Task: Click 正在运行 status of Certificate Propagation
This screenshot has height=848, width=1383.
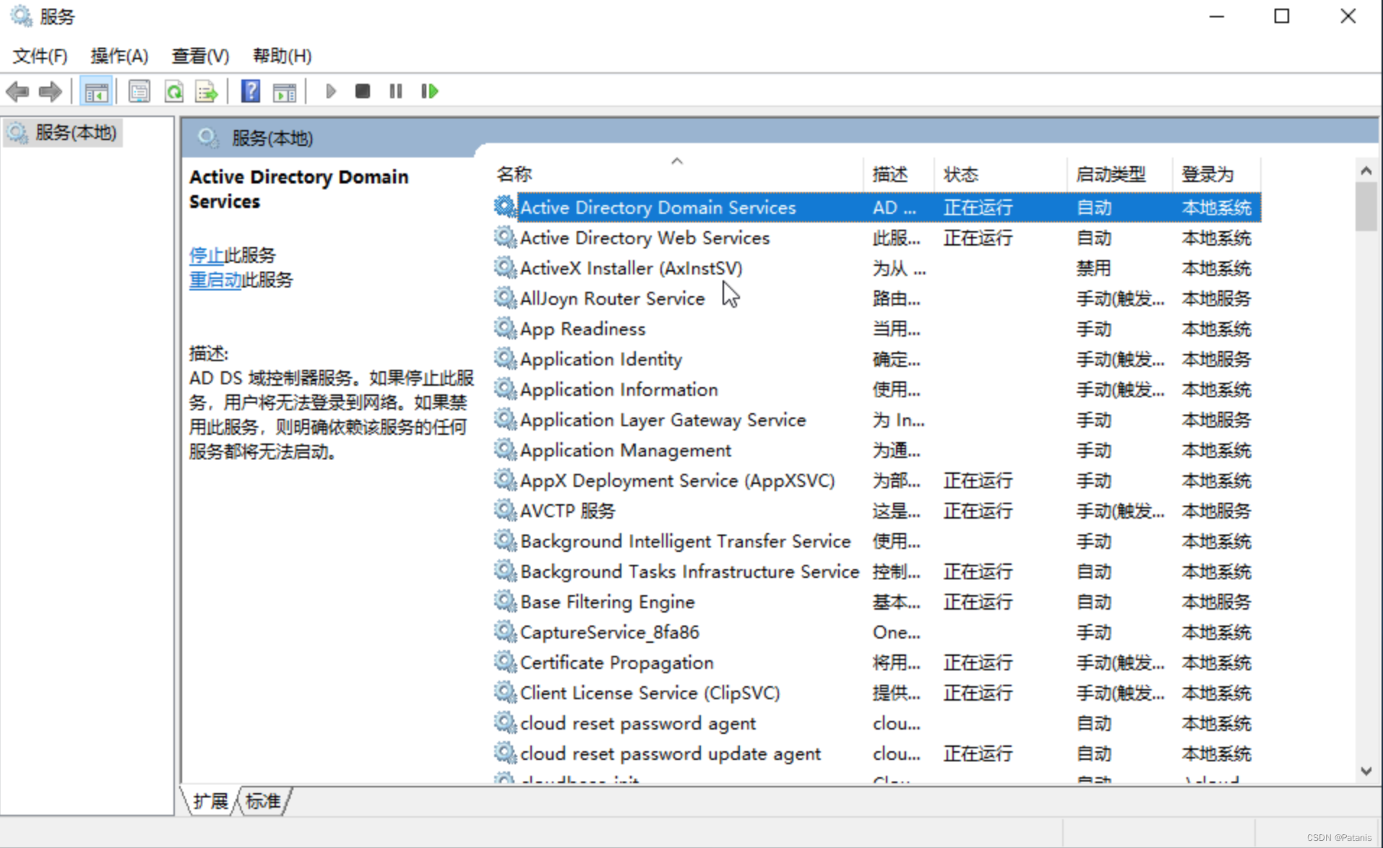Action: (x=978, y=662)
